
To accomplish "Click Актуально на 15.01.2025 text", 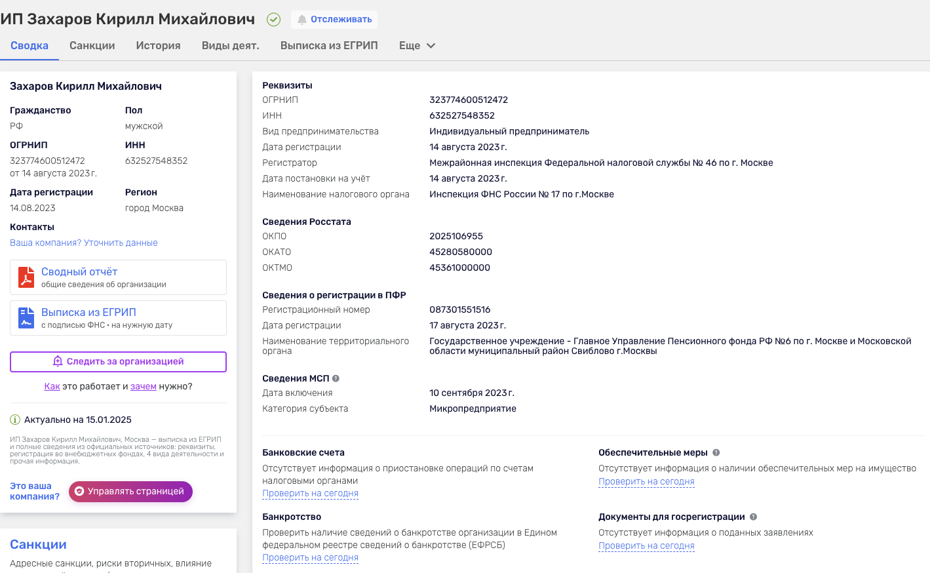I will [x=78, y=420].
